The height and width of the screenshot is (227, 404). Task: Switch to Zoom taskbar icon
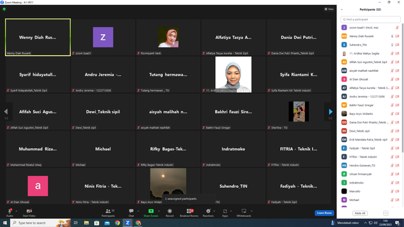[128, 223]
